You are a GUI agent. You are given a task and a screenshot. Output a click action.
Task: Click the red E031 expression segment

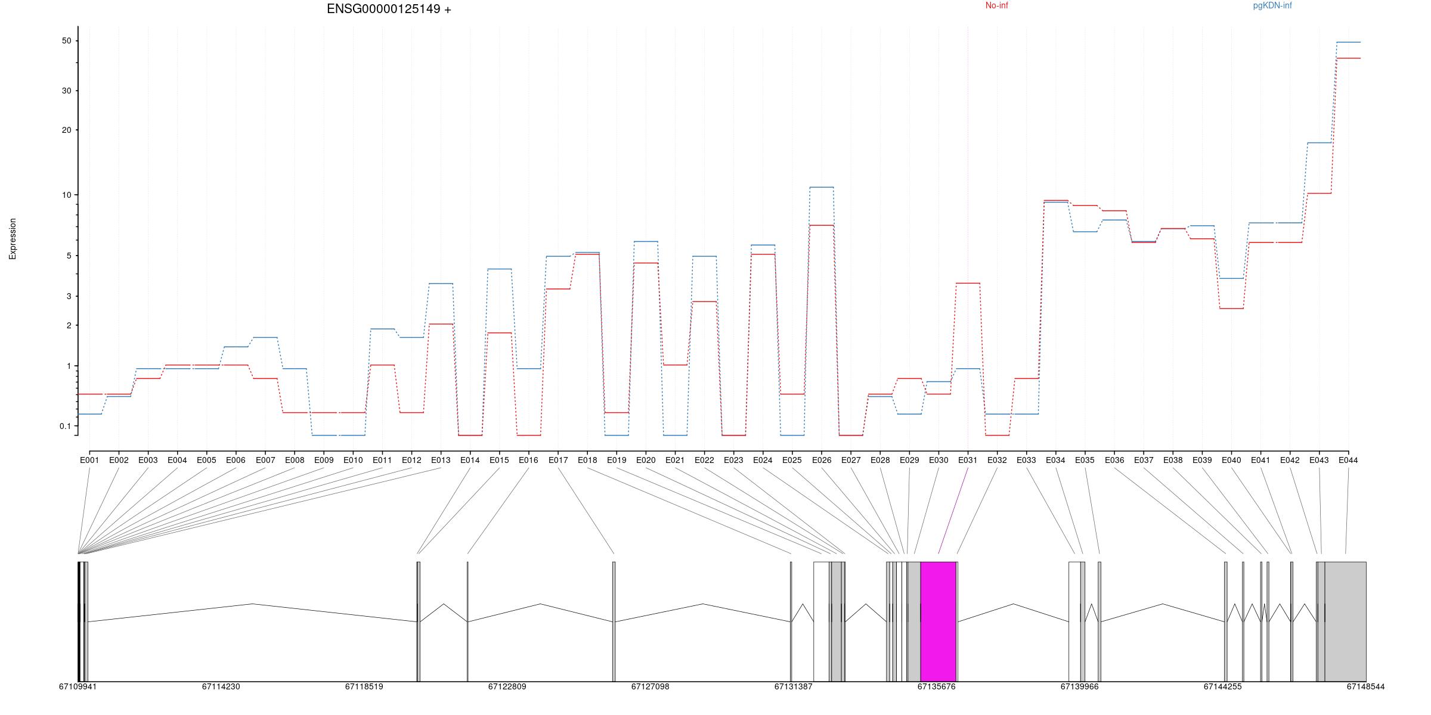968,283
